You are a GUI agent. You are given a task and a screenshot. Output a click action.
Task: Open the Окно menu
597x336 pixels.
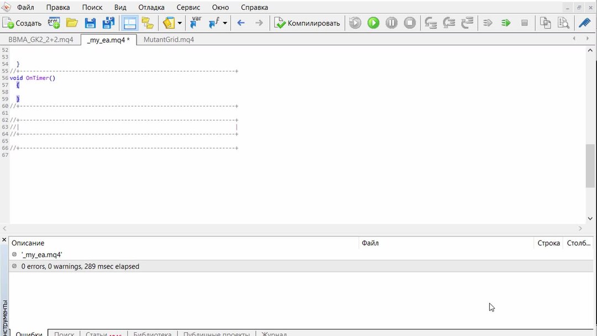[x=221, y=7]
